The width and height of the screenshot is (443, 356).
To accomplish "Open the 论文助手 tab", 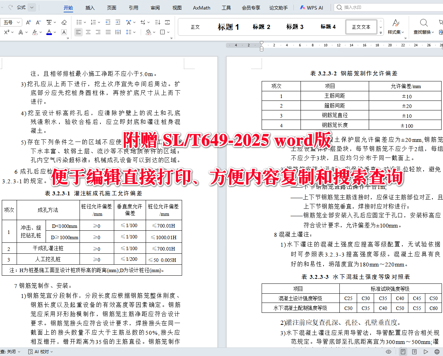I will point(278,7).
